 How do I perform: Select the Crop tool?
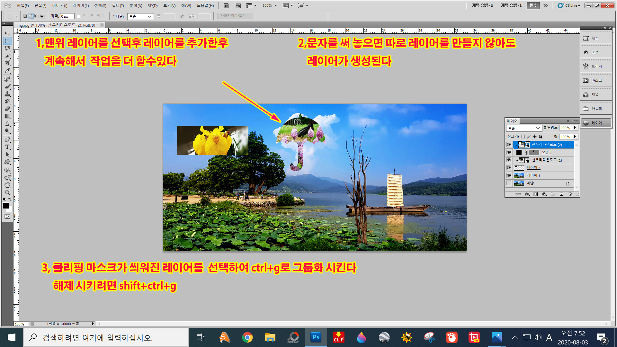point(7,63)
